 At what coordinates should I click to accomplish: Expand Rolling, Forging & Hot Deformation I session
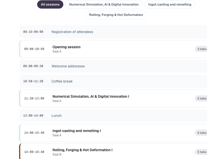[x=113, y=151]
